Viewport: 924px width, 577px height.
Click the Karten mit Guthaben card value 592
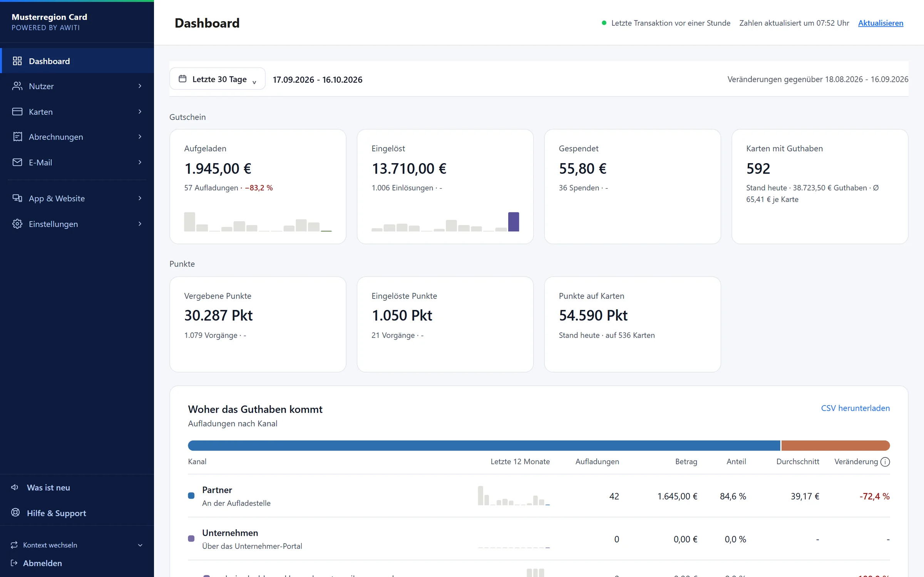(758, 168)
